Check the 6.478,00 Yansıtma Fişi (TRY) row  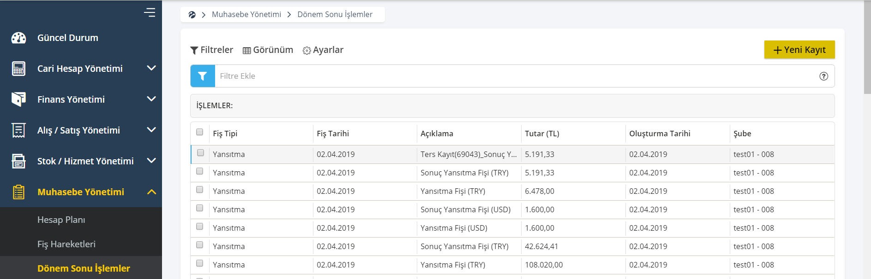pyautogui.click(x=199, y=190)
